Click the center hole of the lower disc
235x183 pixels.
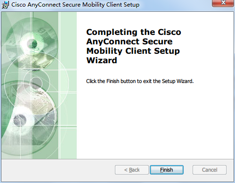point(19,120)
